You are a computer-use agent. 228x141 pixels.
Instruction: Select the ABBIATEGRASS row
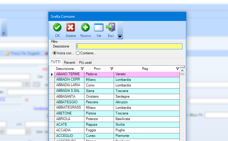tap(68, 108)
